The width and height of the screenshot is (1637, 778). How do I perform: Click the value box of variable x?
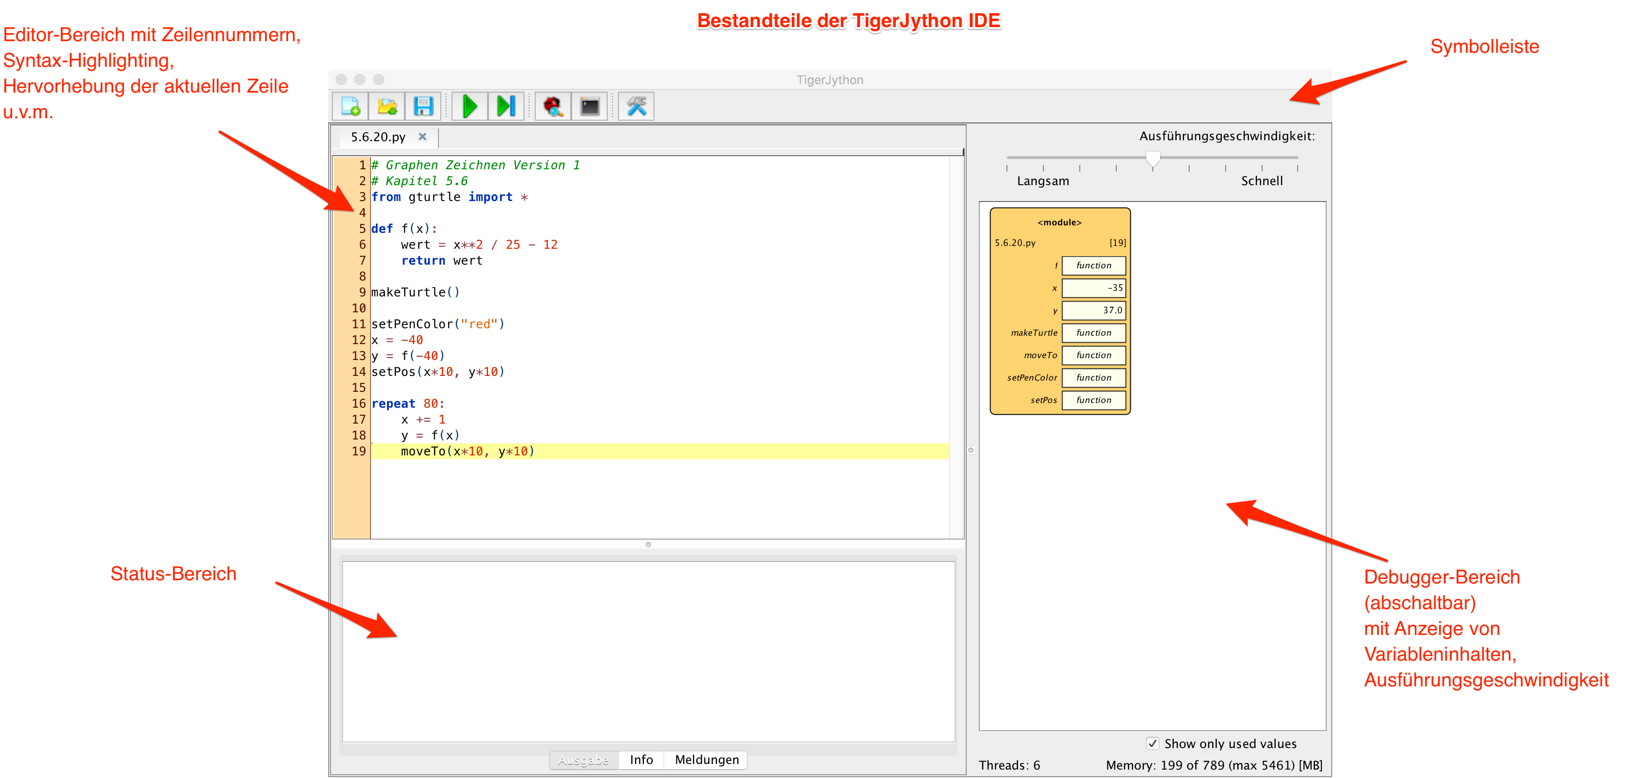pyautogui.click(x=1093, y=288)
